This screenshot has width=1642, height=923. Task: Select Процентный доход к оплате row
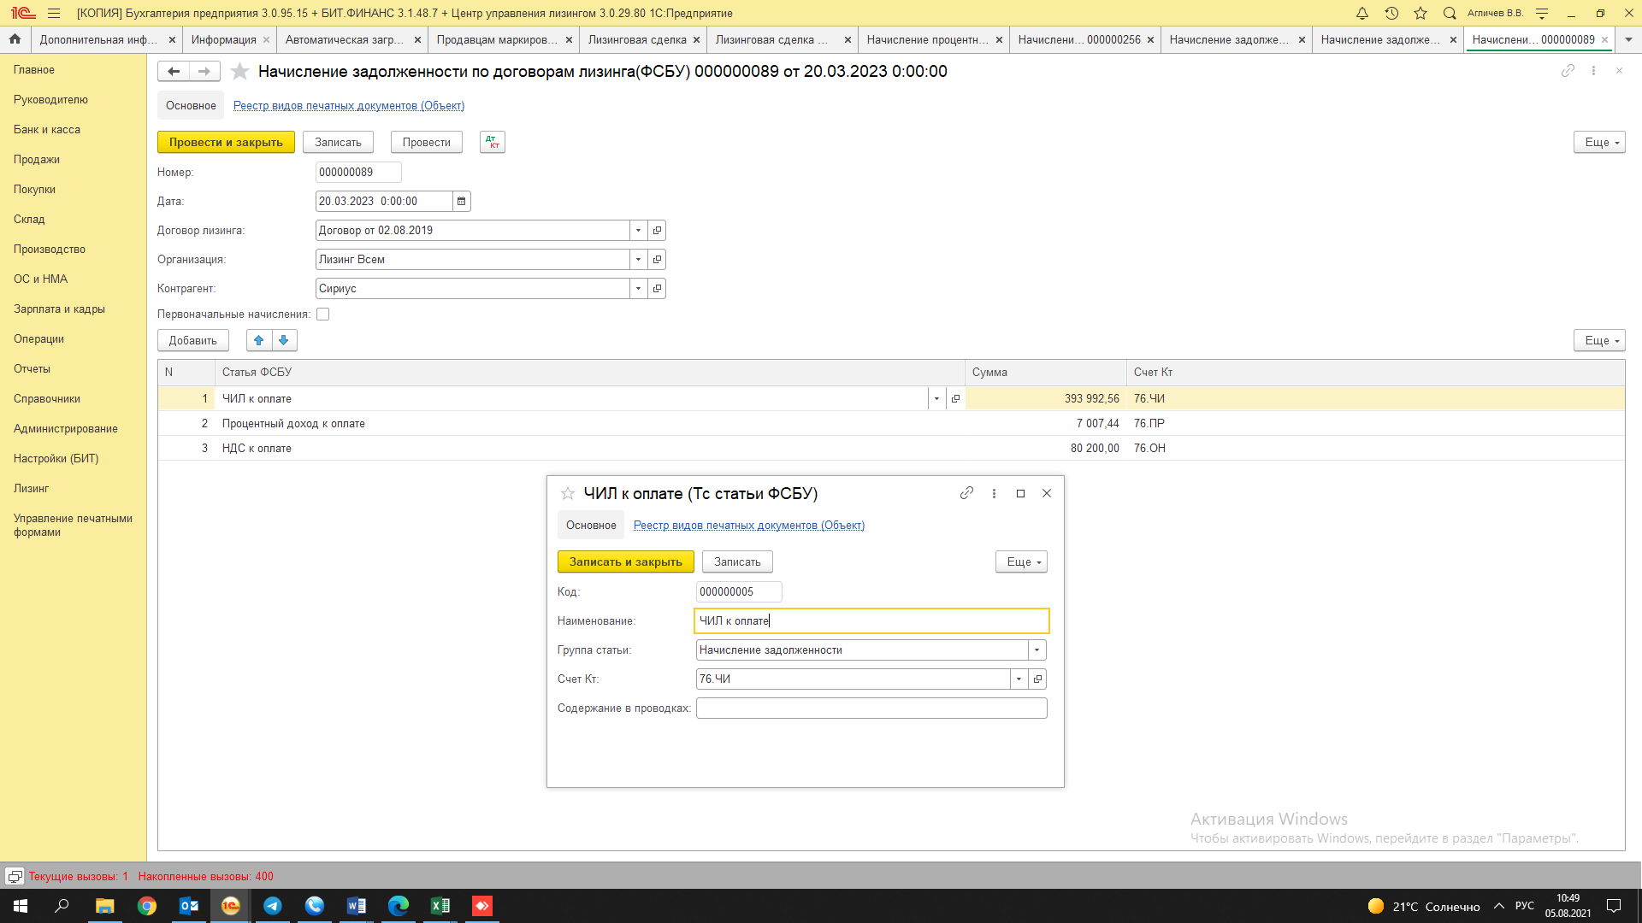click(293, 424)
